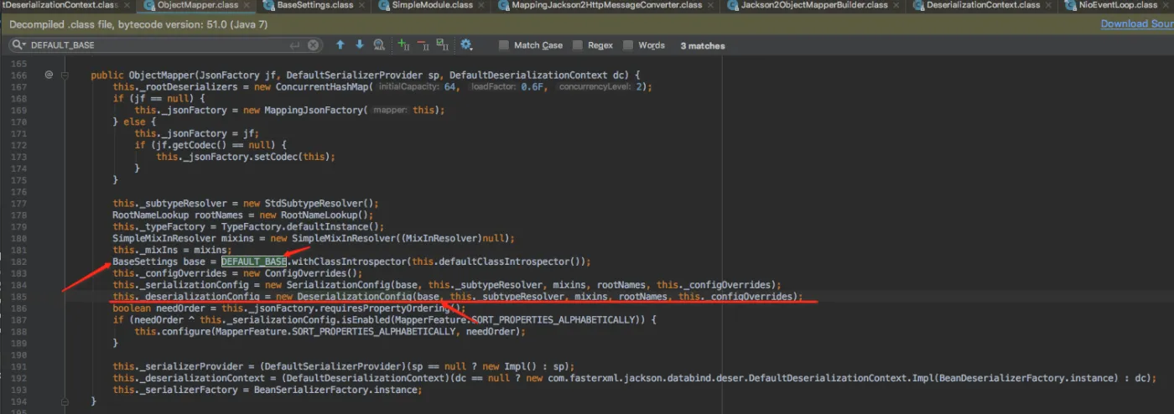Image resolution: width=1174 pixels, height=414 pixels.
Task: Select all occurrences icon in search bar
Action: tap(443, 45)
